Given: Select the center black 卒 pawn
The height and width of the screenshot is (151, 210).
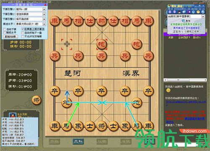Looking at the screenshot, I should [x=102, y=91].
